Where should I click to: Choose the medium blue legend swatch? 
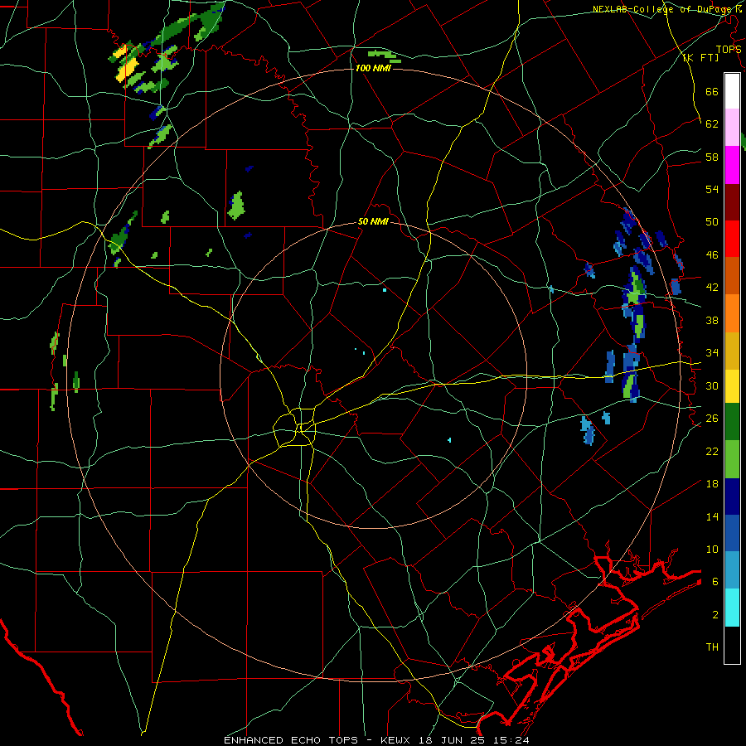tap(732, 533)
